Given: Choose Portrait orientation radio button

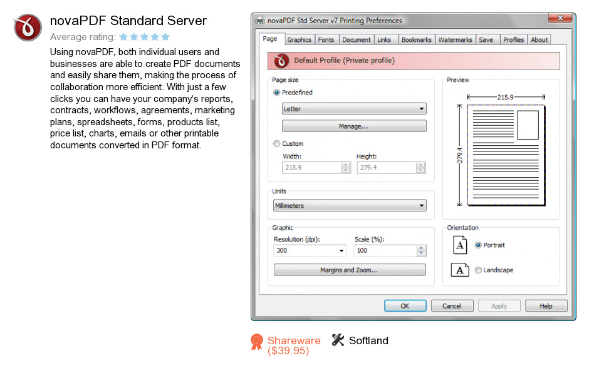Looking at the screenshot, I should pyautogui.click(x=478, y=245).
